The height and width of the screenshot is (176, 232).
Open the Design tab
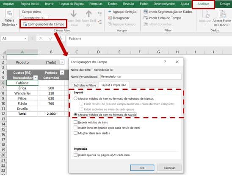pyautogui.click(x=225, y=4)
